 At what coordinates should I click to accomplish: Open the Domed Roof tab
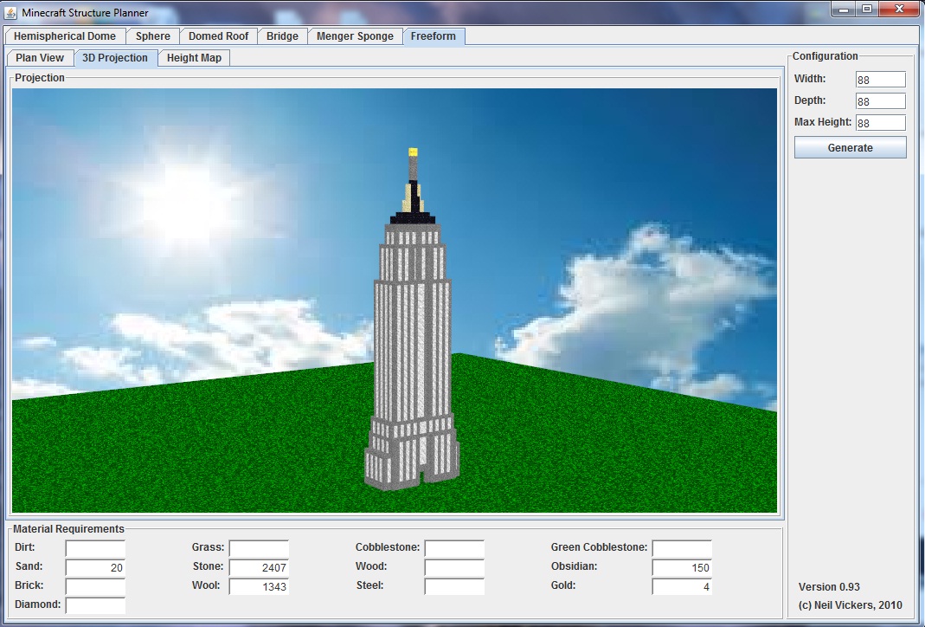pyautogui.click(x=218, y=36)
